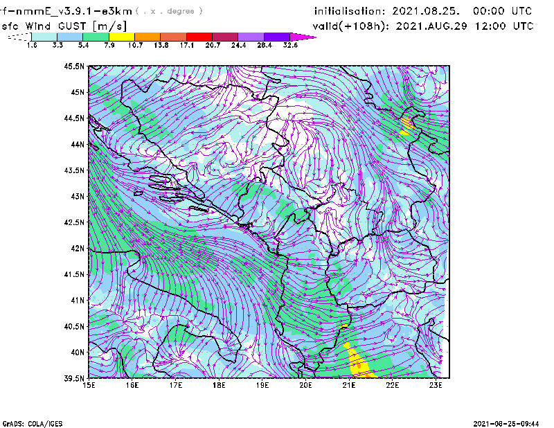Click the 40.5N latitude label

pyautogui.click(x=74, y=327)
